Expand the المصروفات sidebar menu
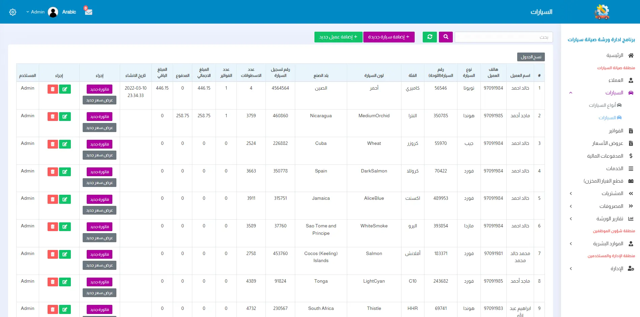The image size is (640, 317). click(611, 206)
